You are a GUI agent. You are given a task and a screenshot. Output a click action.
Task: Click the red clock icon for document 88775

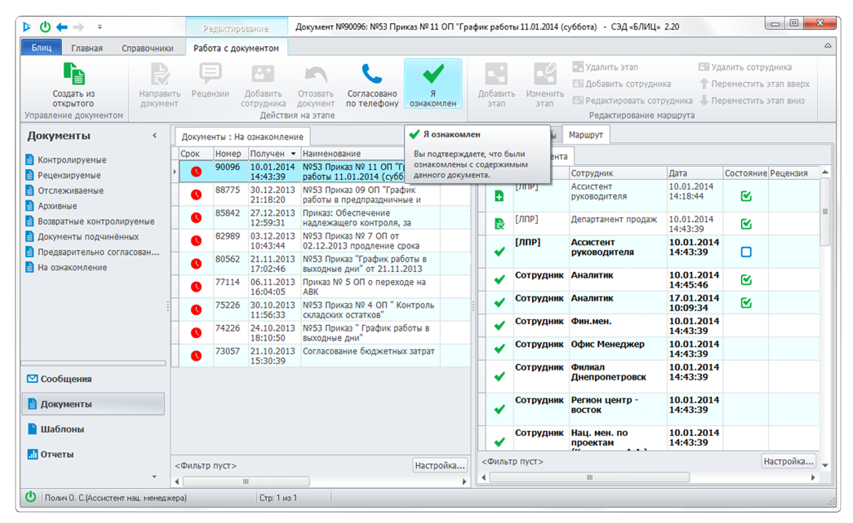[196, 195]
